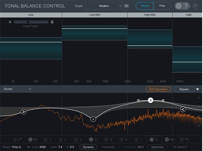203x151 pixels.
Task: Click the Crest Factor slider
Action: (x=31, y=22)
